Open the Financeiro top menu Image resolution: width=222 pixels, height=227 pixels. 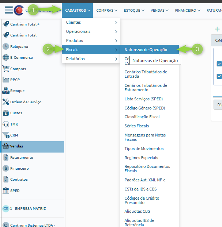click(188, 11)
